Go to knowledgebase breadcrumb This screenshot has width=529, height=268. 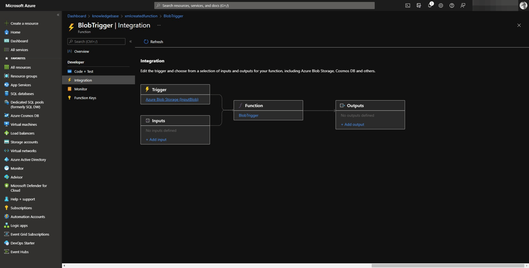[x=105, y=16]
